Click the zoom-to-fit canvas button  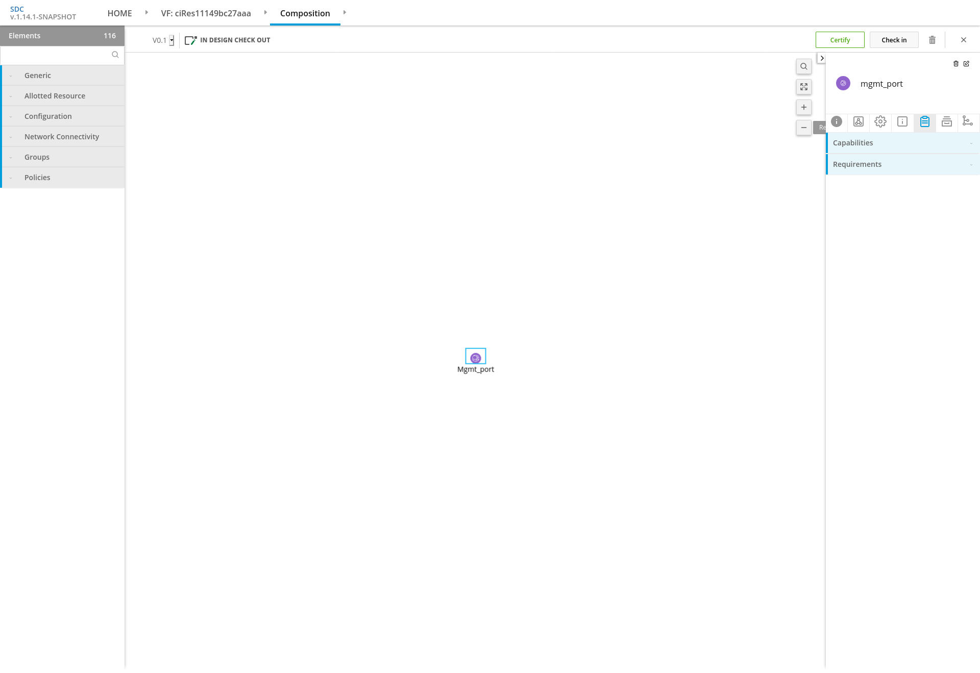[x=803, y=87]
